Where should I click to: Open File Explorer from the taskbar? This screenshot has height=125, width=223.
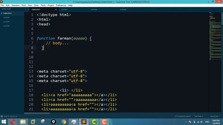(x=23, y=122)
